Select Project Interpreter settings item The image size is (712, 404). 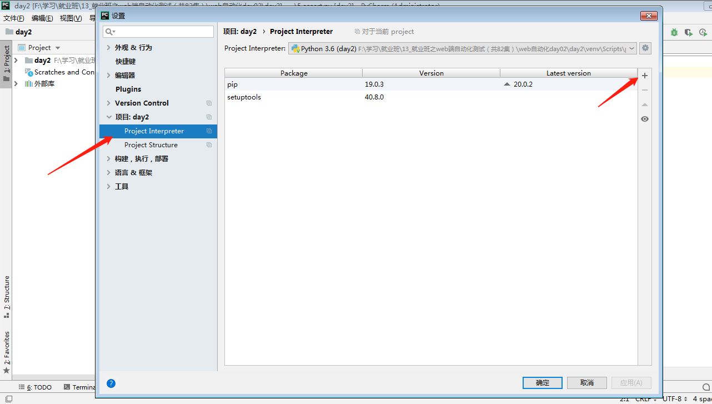point(158,131)
